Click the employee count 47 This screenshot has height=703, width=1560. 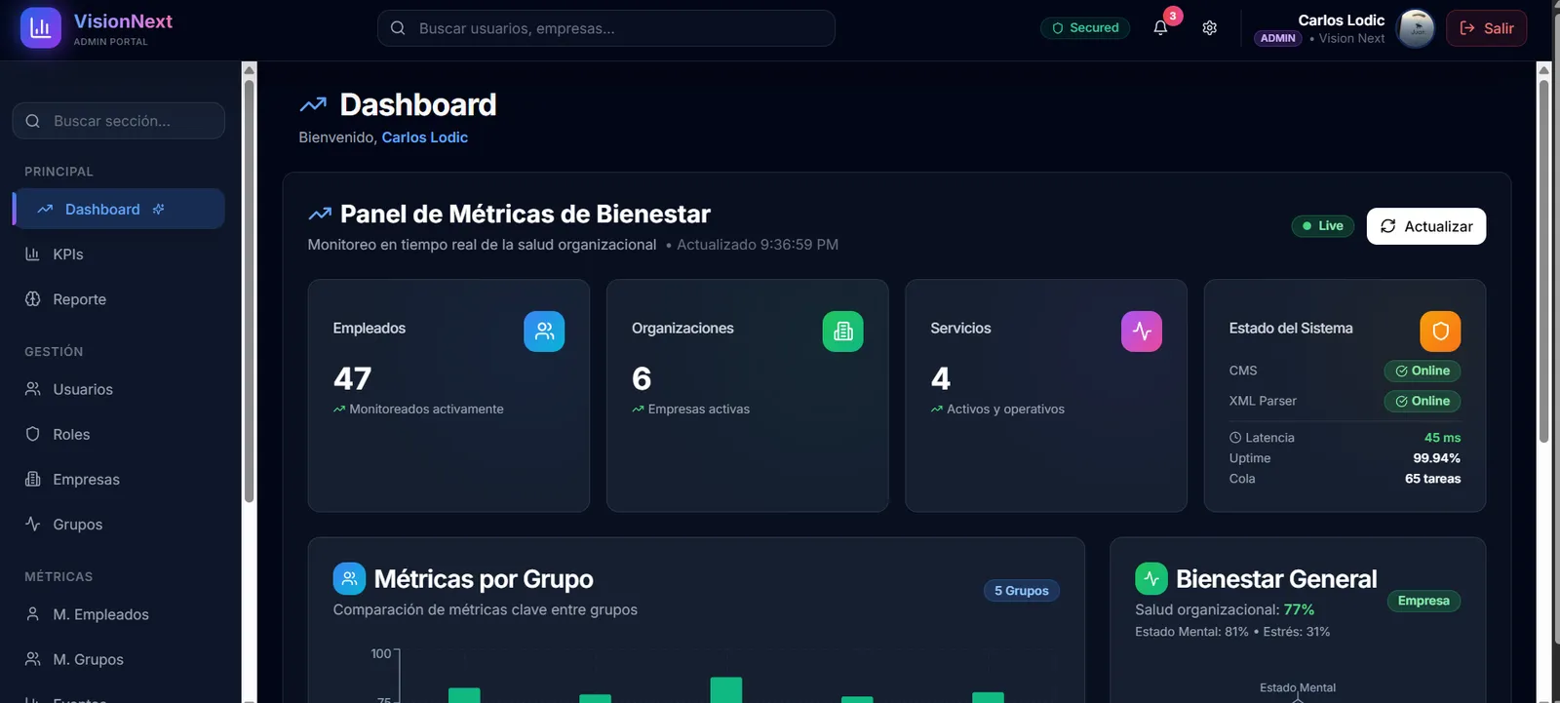point(353,378)
